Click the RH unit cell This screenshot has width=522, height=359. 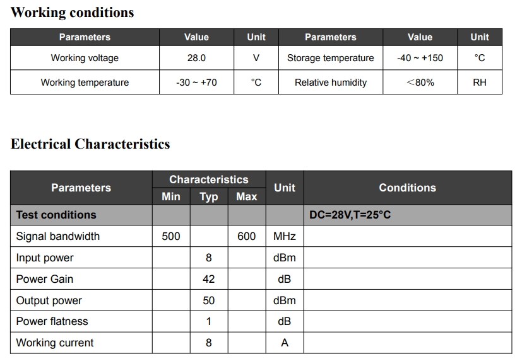tap(479, 83)
